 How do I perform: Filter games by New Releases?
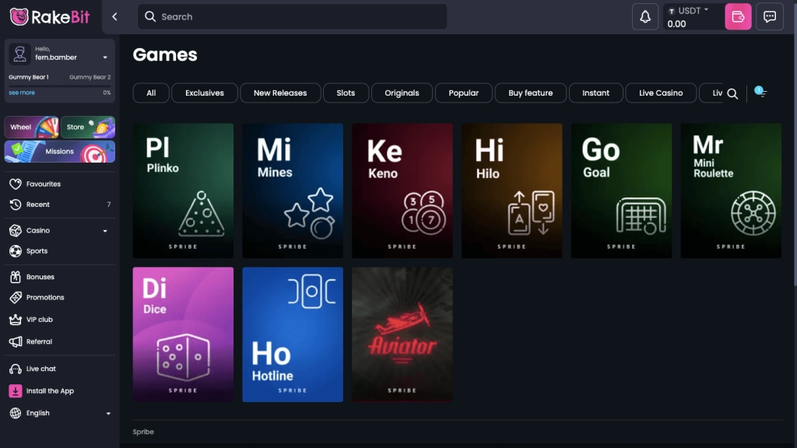tap(279, 93)
